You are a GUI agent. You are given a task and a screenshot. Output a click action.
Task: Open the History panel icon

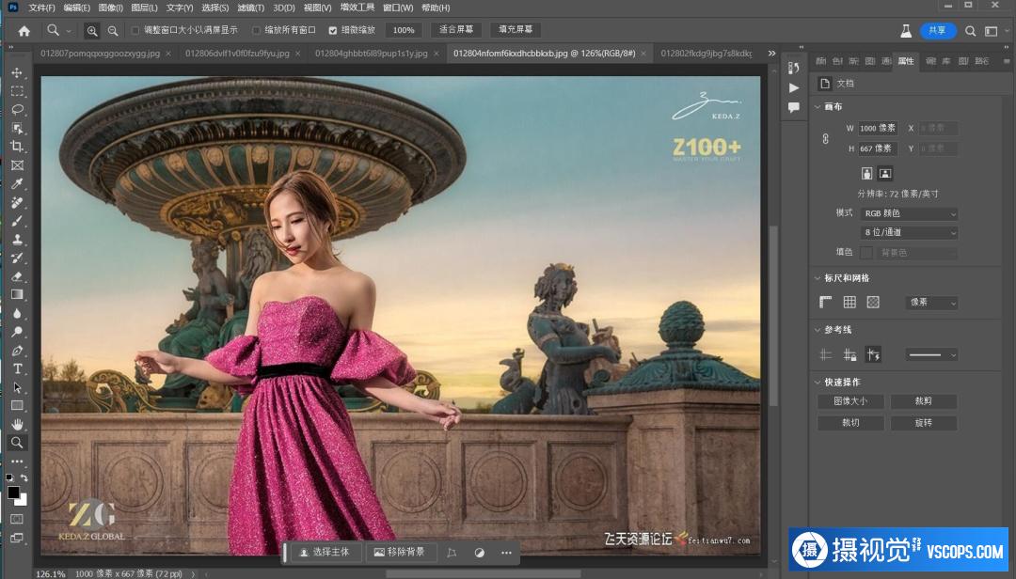tap(794, 68)
